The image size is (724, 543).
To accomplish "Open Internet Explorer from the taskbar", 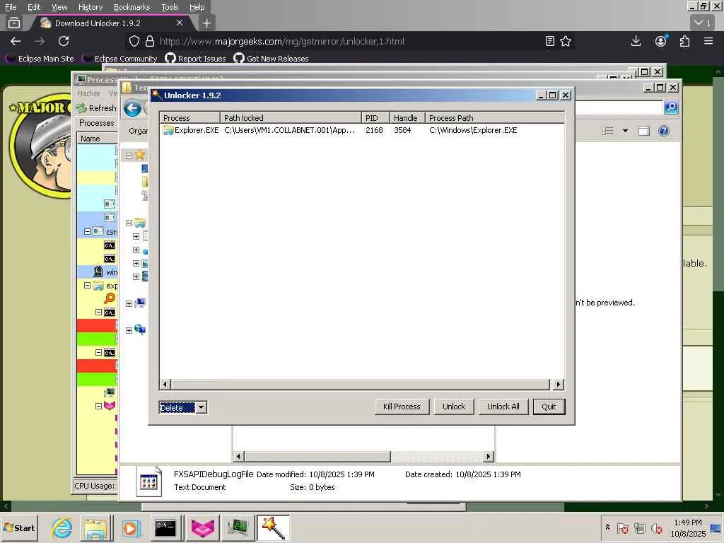I will point(62,527).
